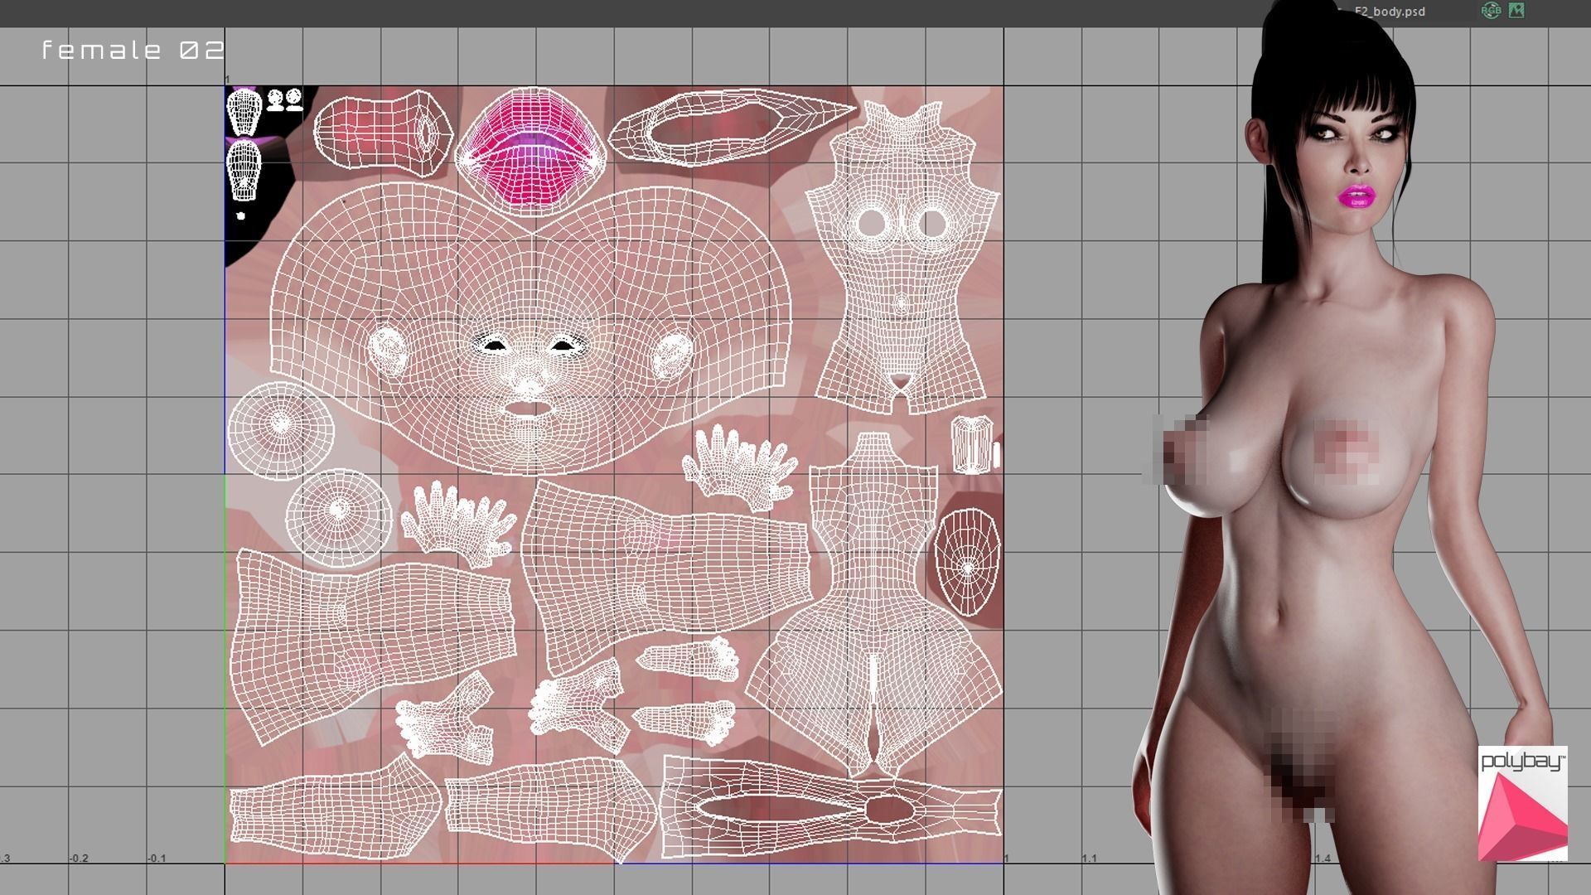The width and height of the screenshot is (1591, 895).
Task: Toggle the RGB channel display icon
Action: point(1491,11)
